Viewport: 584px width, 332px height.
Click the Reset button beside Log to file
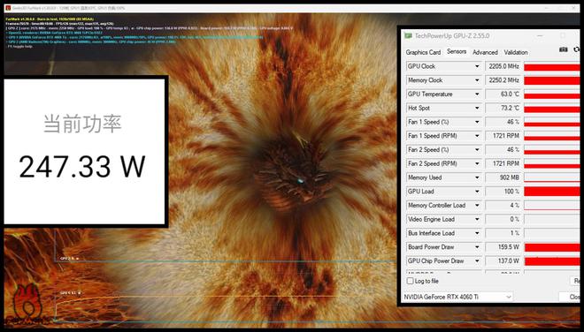pos(575,281)
